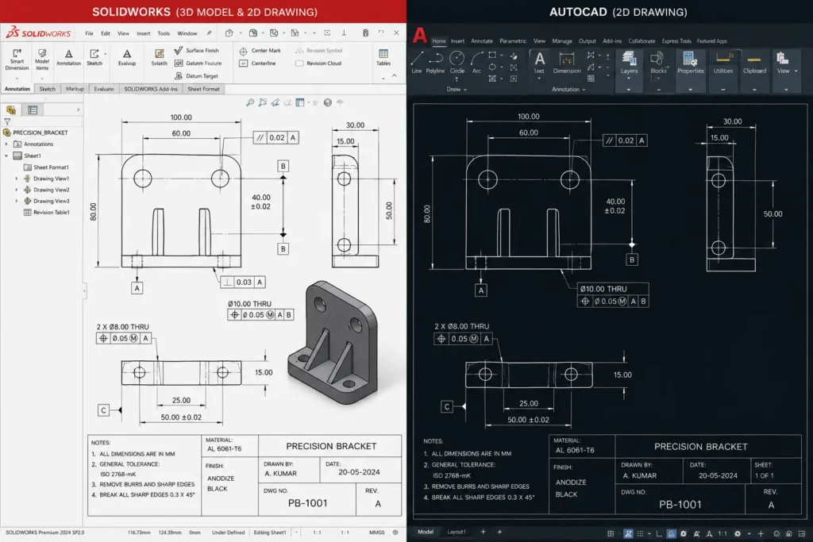Open the SolidWorks Sketch tool dropdown arrow
The height and width of the screenshot is (542, 813).
click(106, 54)
